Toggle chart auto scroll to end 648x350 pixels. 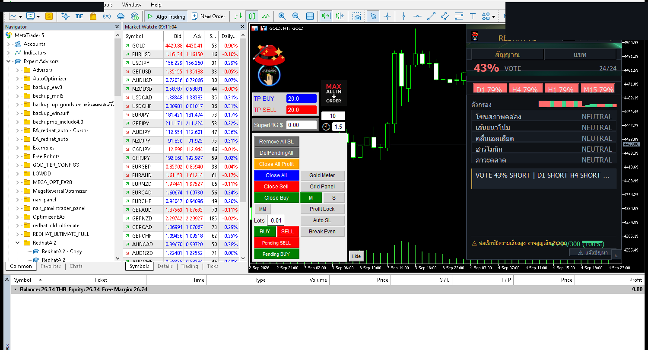click(x=326, y=16)
